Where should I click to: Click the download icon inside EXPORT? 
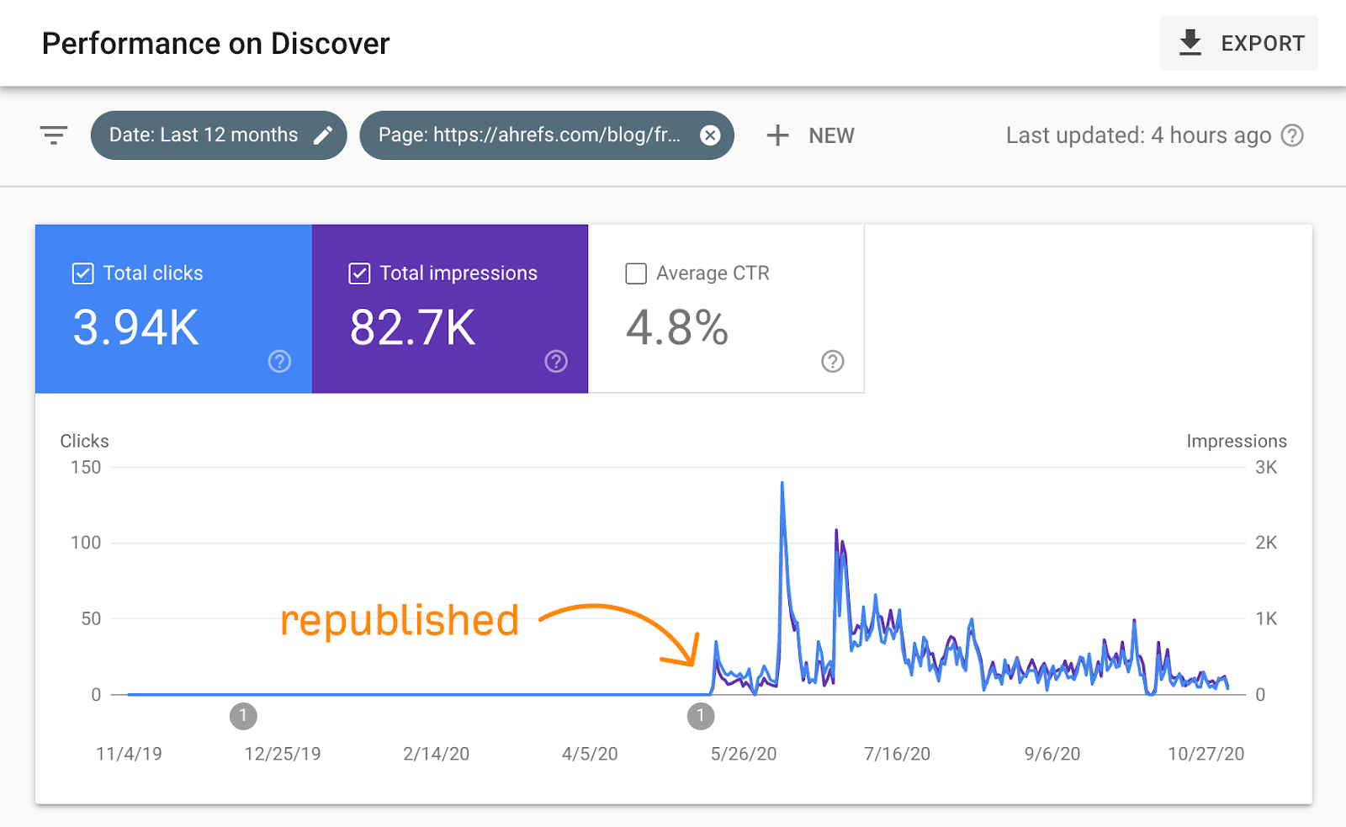point(1190,42)
